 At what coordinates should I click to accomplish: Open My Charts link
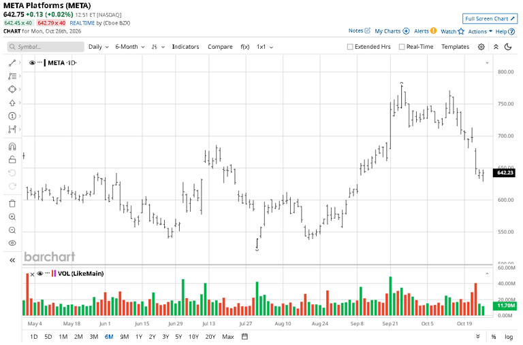click(x=392, y=31)
